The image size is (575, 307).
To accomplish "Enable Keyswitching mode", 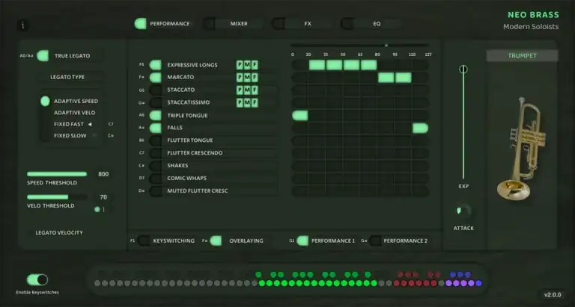I will point(144,241).
